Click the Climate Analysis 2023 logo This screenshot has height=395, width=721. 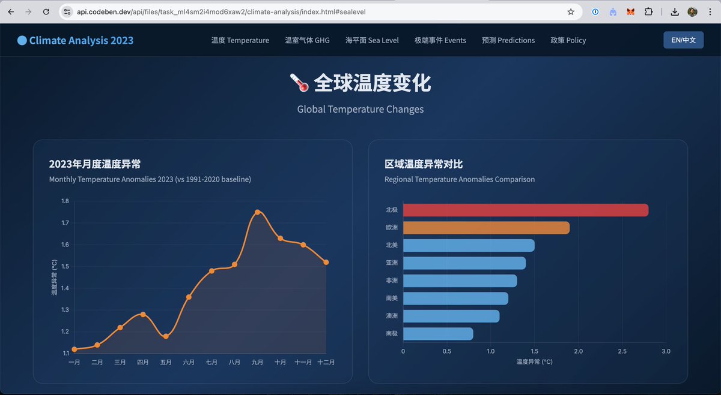point(76,40)
